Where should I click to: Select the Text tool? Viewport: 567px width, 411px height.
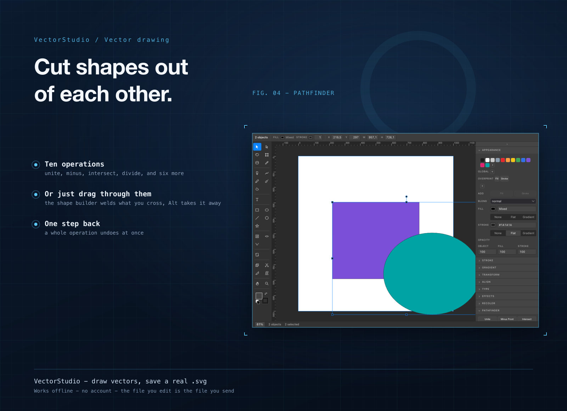point(257,199)
